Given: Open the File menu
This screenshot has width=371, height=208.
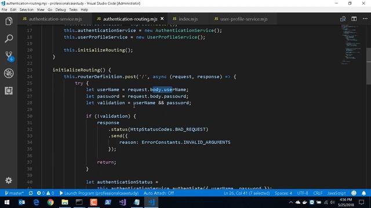Looking at the screenshot, I should tap(4, 10).
